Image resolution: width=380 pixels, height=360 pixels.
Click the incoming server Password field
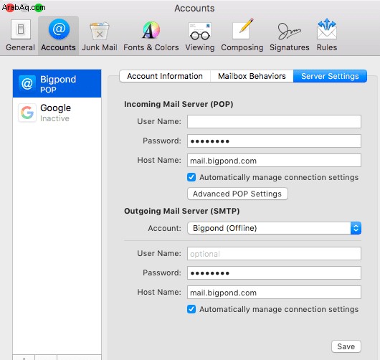(x=274, y=141)
